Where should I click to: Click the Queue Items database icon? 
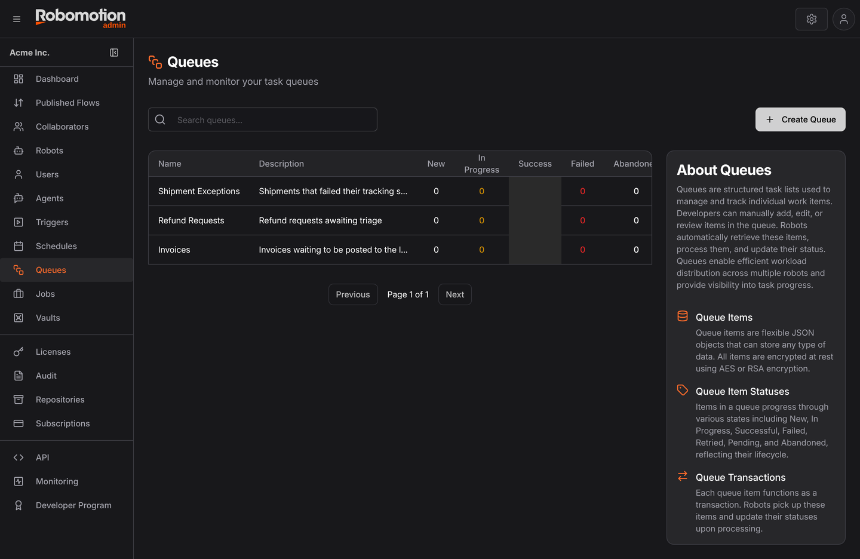click(x=683, y=316)
